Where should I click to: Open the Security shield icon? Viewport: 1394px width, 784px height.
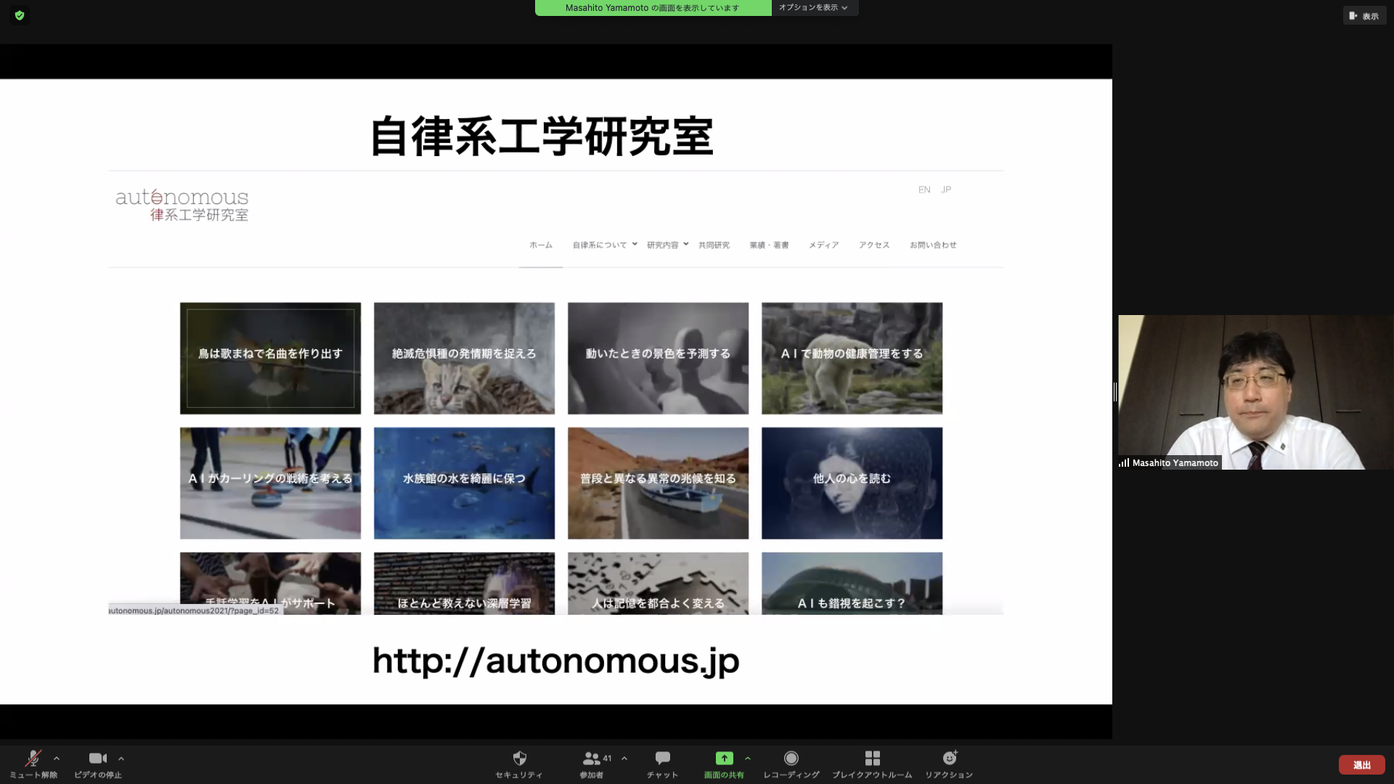coord(519,758)
